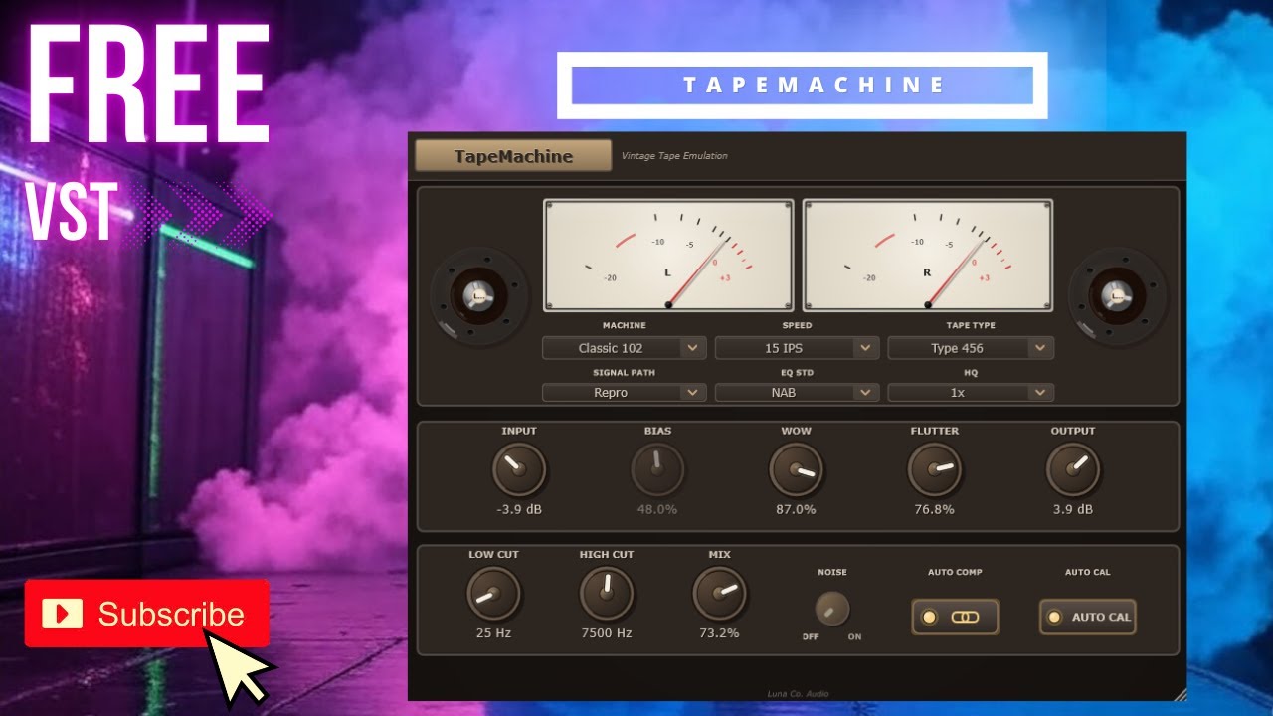Screen dimensions: 1273x716
Task: Open the Tape Type dropdown showing Type 456
Action: [971, 348]
